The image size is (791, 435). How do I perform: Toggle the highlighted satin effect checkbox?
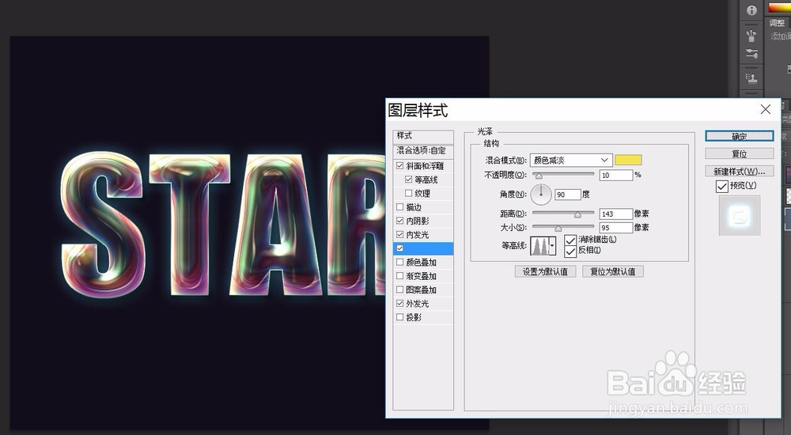click(x=400, y=248)
